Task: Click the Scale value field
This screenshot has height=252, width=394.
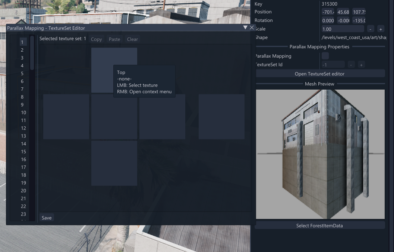Action: (343, 29)
